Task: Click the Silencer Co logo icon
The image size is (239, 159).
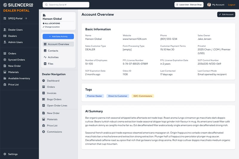Action: click(x=5, y=5)
